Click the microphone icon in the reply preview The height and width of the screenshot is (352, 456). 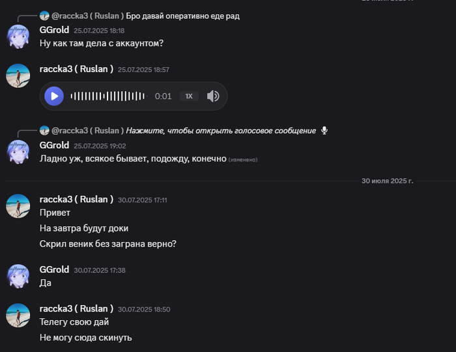[x=324, y=130]
